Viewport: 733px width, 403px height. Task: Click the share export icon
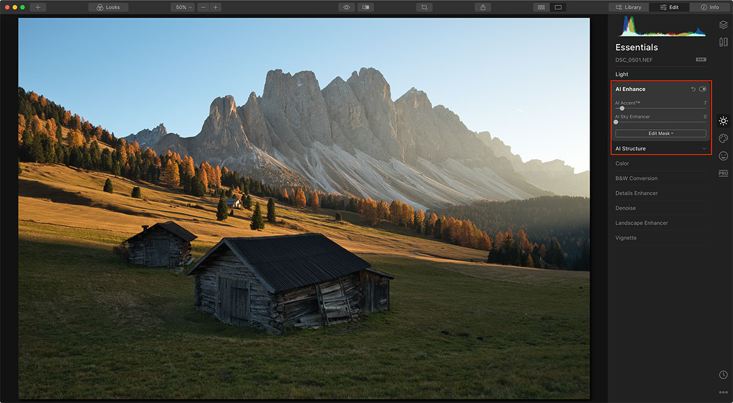click(x=483, y=7)
